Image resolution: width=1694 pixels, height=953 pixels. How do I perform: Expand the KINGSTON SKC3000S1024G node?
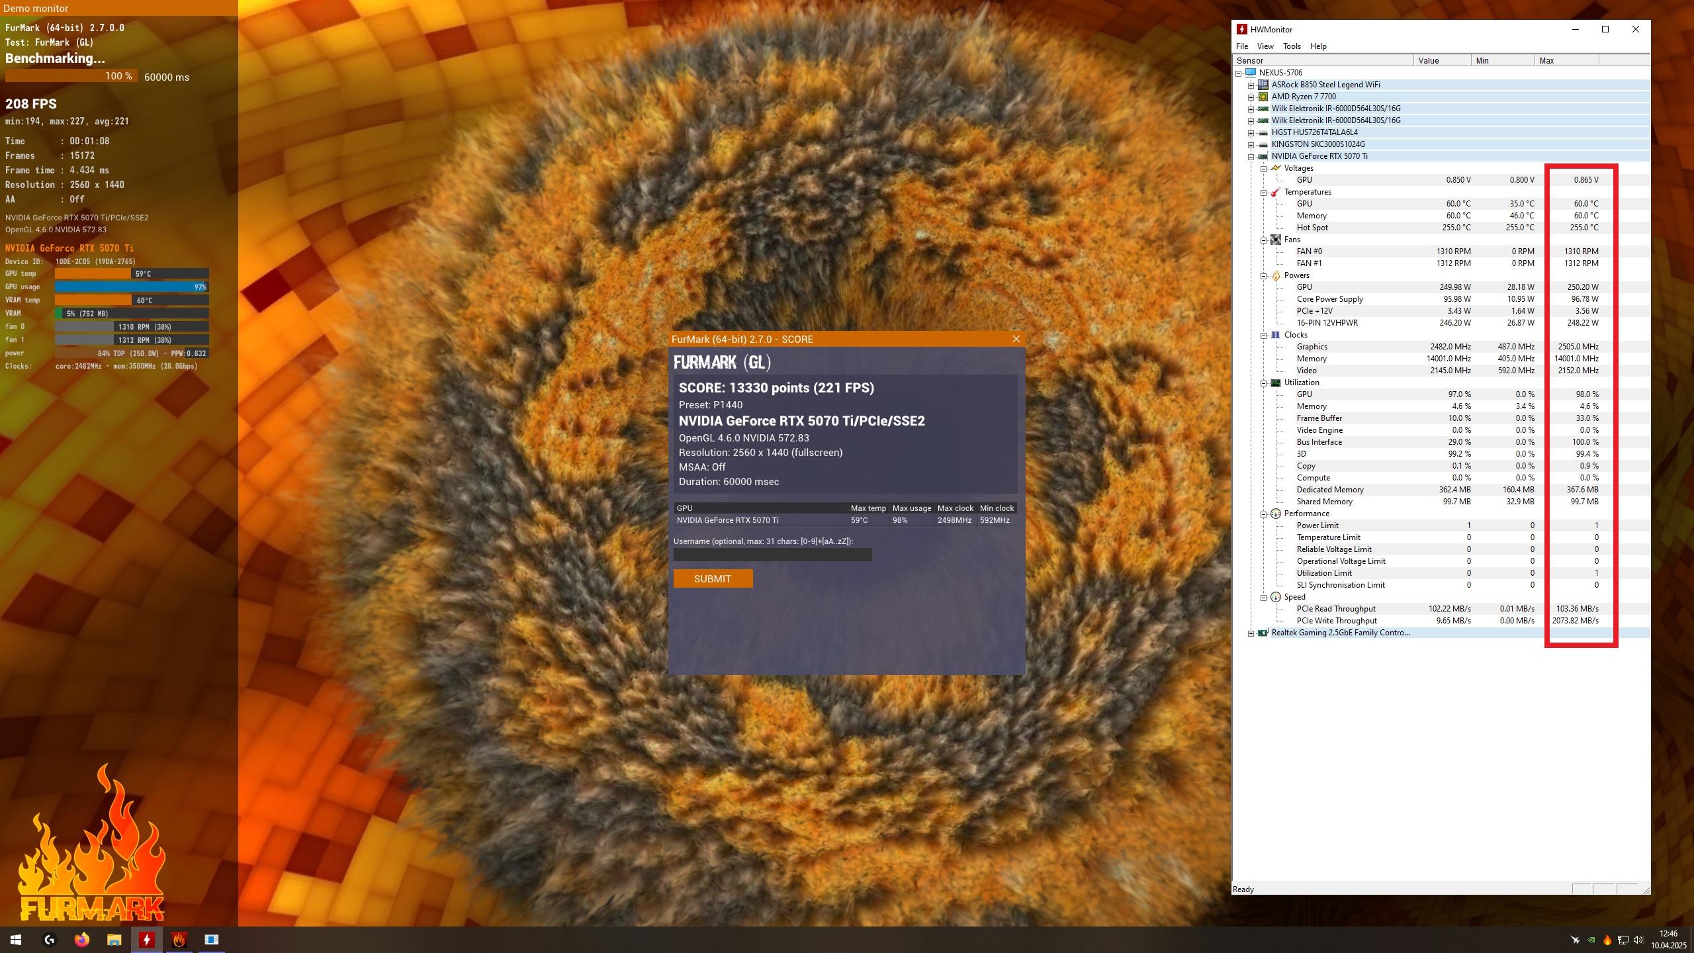[x=1251, y=145]
